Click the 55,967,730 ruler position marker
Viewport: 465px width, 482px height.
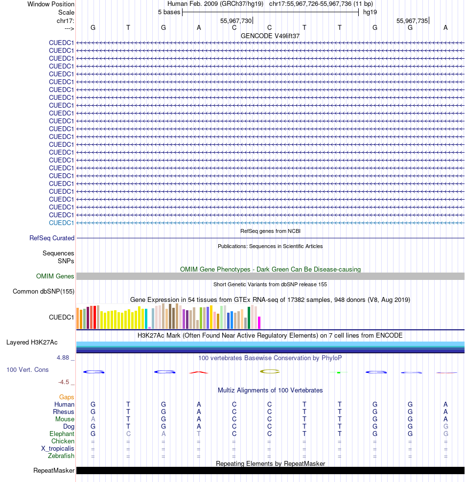[236, 21]
